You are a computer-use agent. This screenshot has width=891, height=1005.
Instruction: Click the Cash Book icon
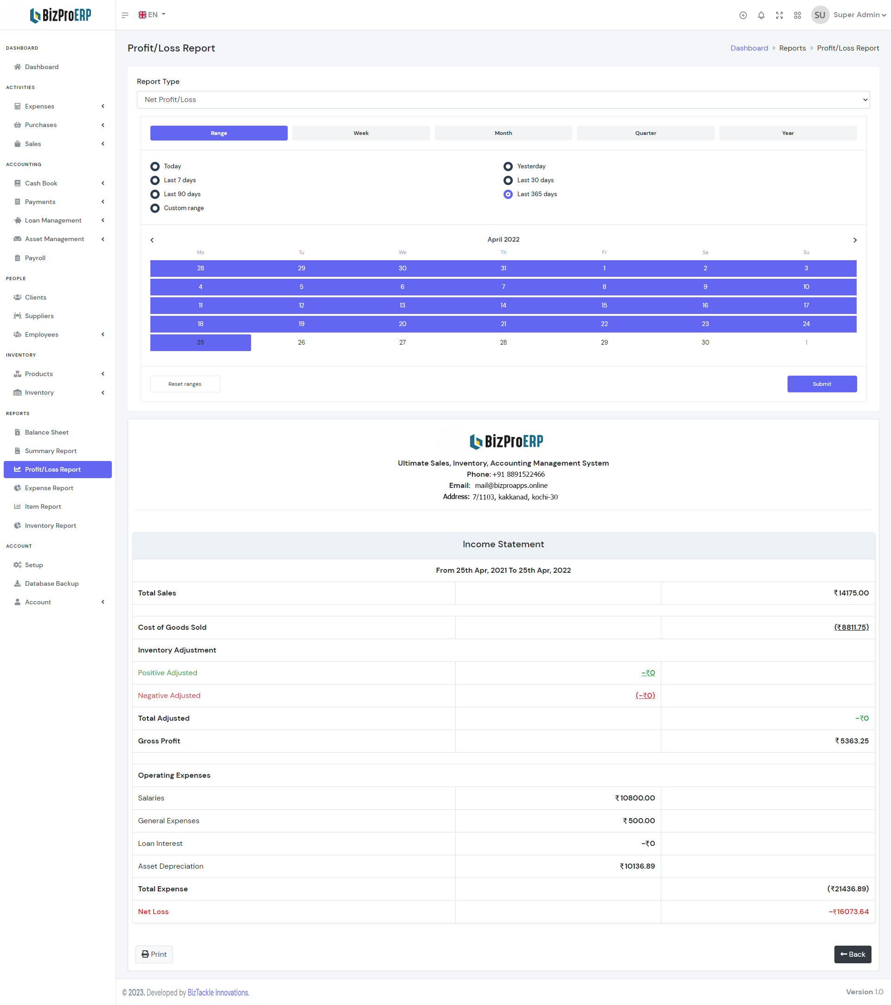(18, 183)
